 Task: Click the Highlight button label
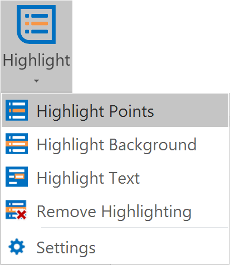click(37, 61)
